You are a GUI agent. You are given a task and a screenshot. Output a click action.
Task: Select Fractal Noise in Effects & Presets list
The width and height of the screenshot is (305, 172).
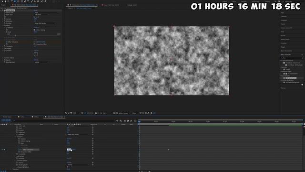coord(292,78)
